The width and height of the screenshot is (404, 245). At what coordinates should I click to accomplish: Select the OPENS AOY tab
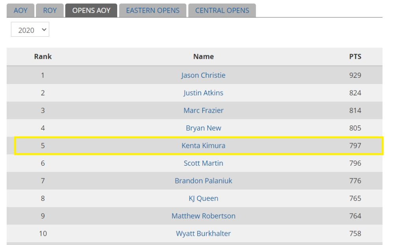coord(91,11)
